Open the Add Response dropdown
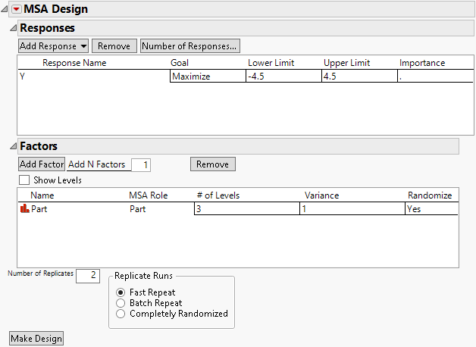476x347 pixels. click(53, 46)
